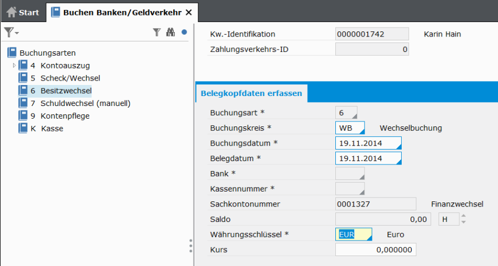The image size is (498, 266).
Task: Click the K Kasse book icon
Action: [23, 129]
